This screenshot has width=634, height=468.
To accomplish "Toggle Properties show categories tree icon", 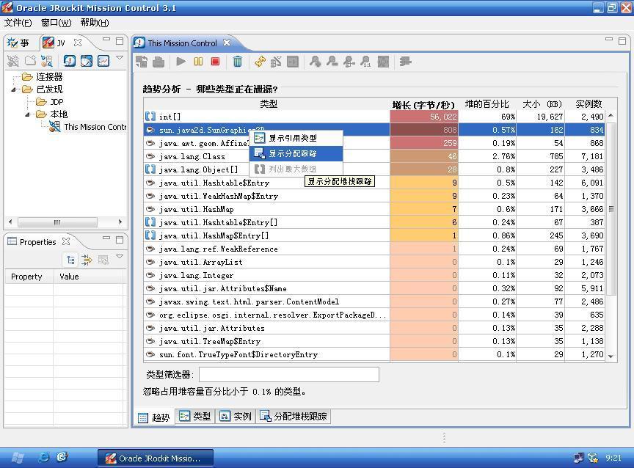I will point(70,260).
